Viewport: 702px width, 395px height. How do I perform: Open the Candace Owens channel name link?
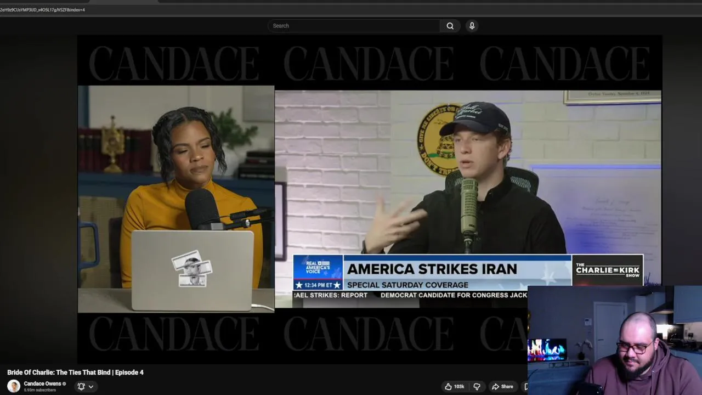click(42, 383)
